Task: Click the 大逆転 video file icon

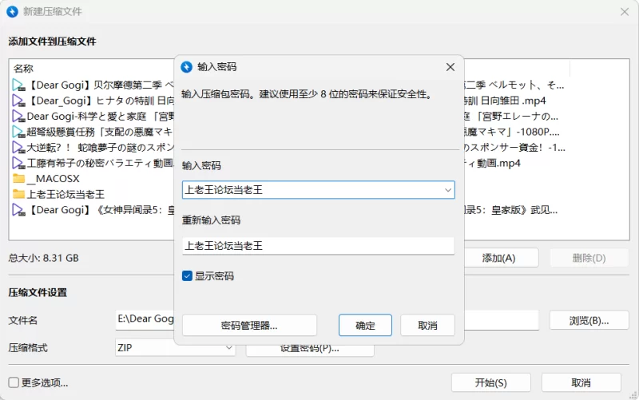Action: [x=19, y=147]
